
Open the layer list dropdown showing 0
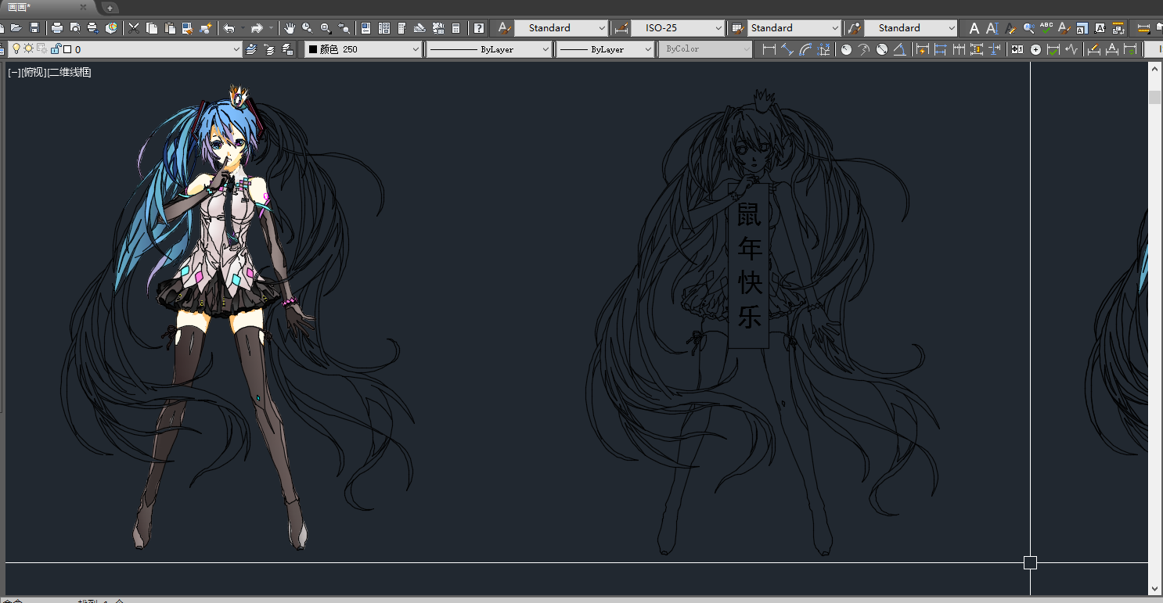click(x=236, y=49)
